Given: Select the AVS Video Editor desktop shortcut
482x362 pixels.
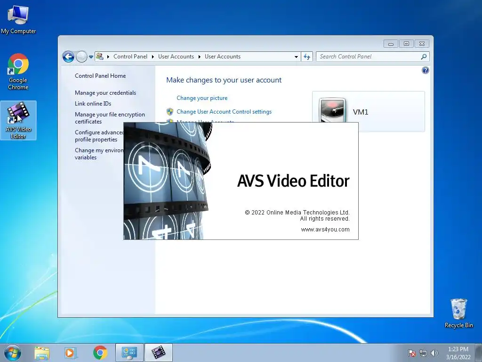Looking at the screenshot, I should 18,120.
